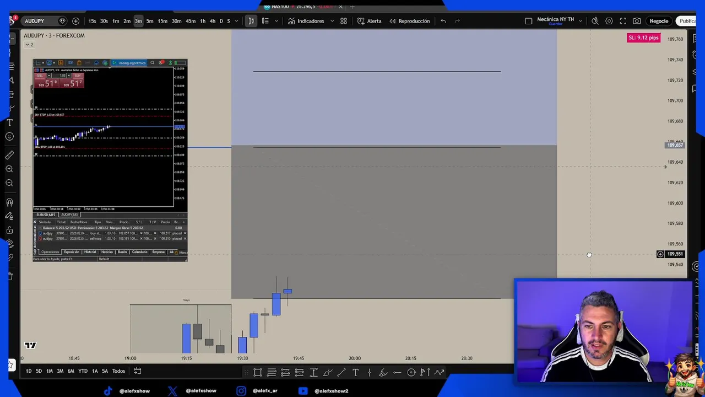Select the trend line tool in favorites bar

point(341,373)
